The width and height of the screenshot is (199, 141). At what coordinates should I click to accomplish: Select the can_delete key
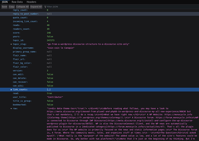[x=20, y=78]
